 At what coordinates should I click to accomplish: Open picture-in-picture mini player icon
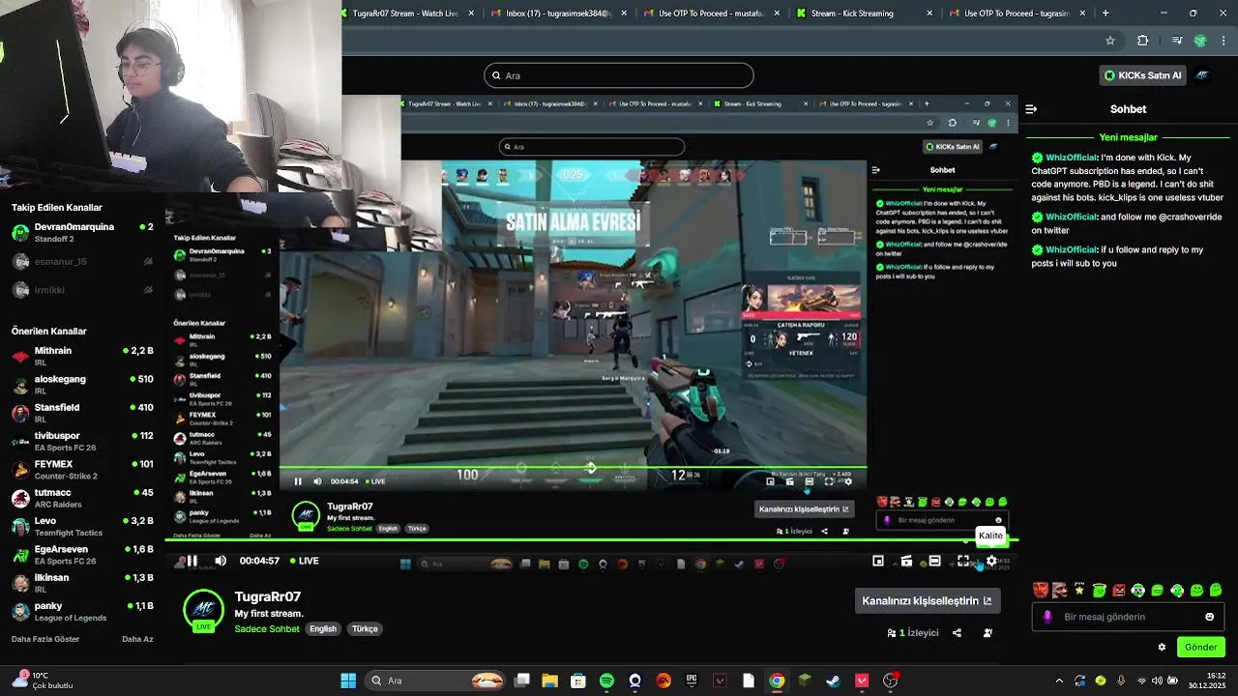coord(878,561)
